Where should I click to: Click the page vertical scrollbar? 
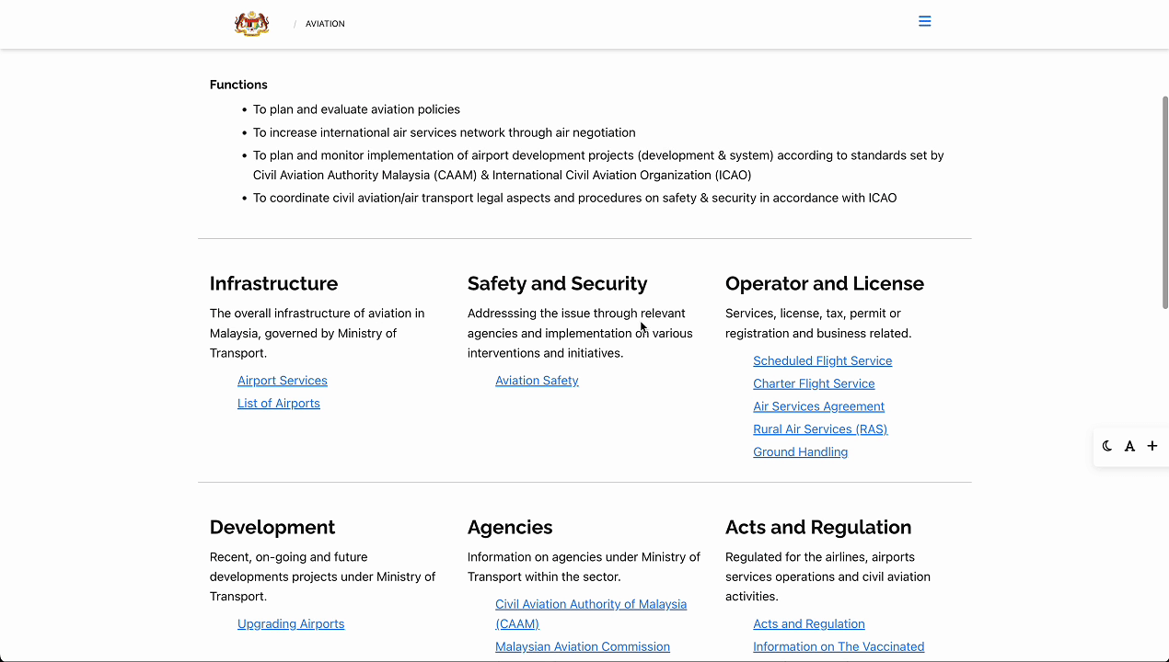coord(1164,202)
